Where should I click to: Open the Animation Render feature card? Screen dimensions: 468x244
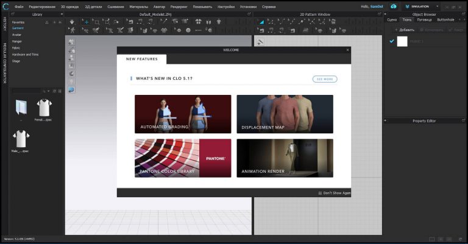click(285, 158)
